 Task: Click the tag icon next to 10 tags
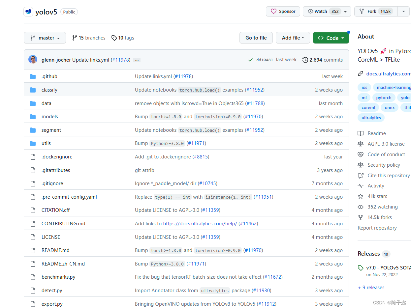pos(114,38)
